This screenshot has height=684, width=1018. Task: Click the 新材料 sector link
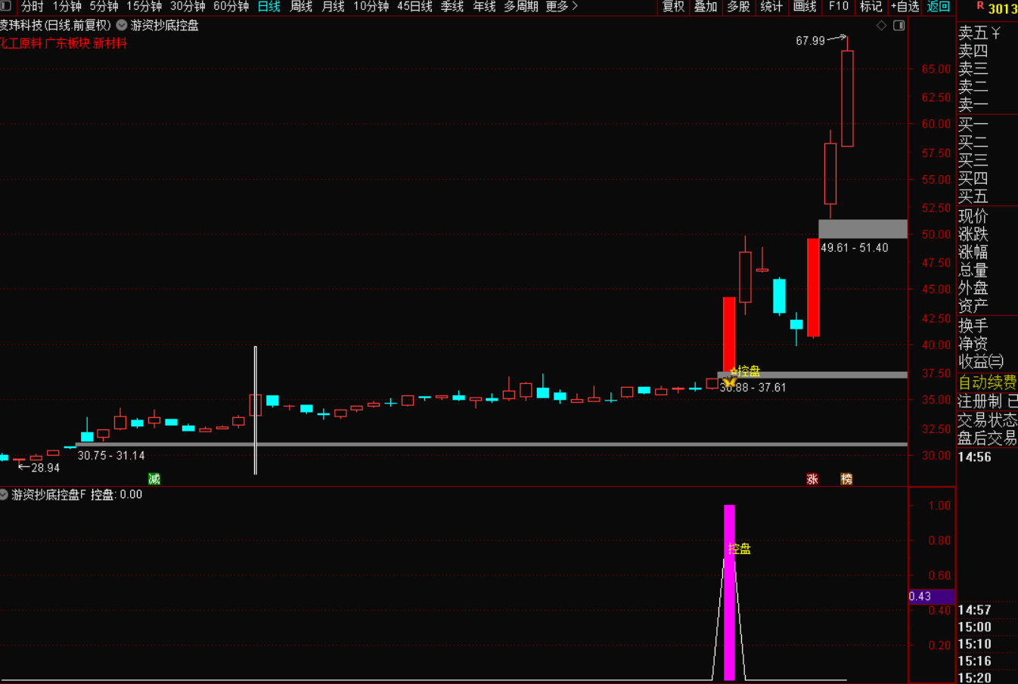point(110,43)
